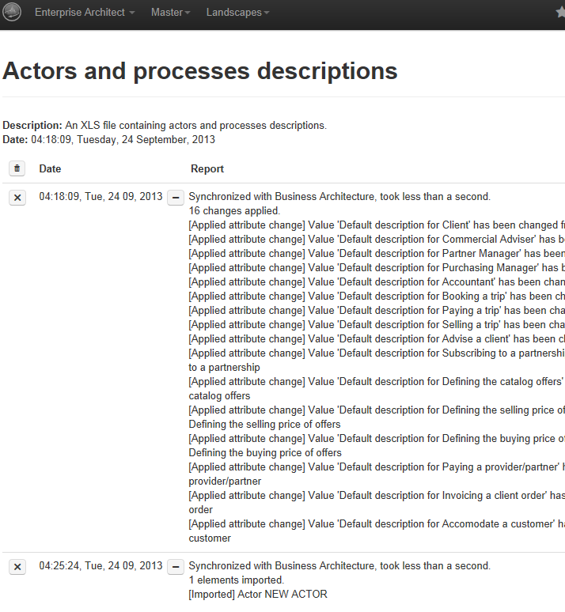This screenshot has width=565, height=612.
Task: Collapse the 04:25:24 report details
Action: pos(176,567)
